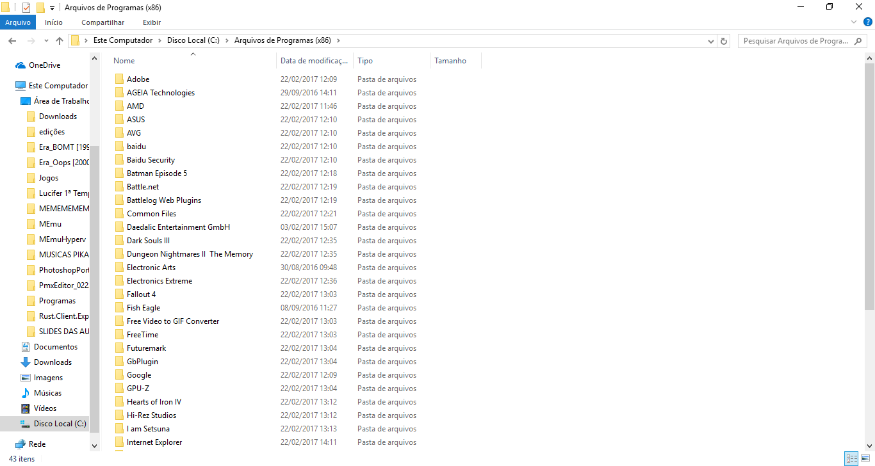Click the Forward navigation arrow

click(31, 41)
